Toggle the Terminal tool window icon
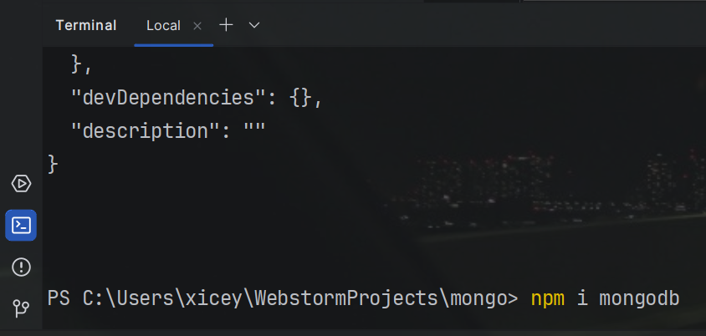The width and height of the screenshot is (706, 336). point(21,225)
